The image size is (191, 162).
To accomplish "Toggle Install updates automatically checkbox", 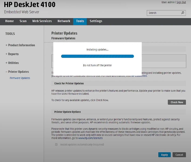I will pos(56,144).
